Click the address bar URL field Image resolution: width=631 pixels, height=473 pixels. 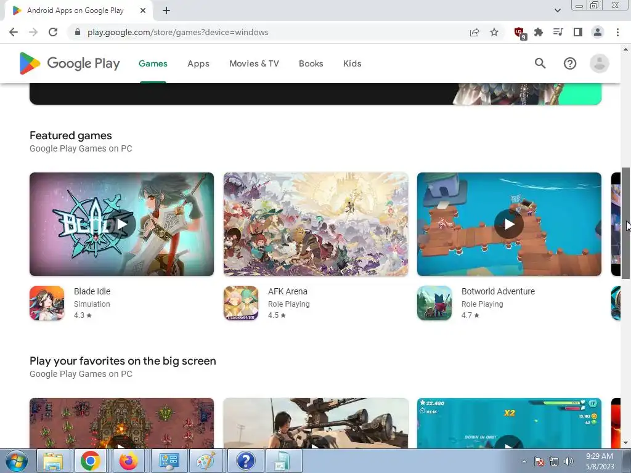point(270,32)
